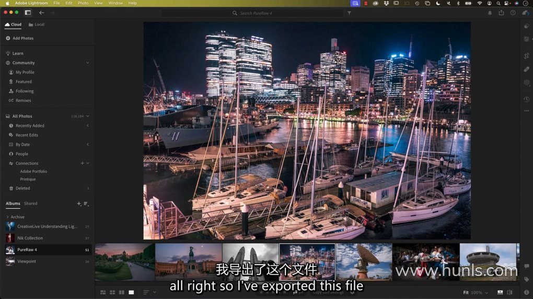This screenshot has height=299, width=533.
Task: Switch to Square Grid view
Action: click(x=112, y=292)
